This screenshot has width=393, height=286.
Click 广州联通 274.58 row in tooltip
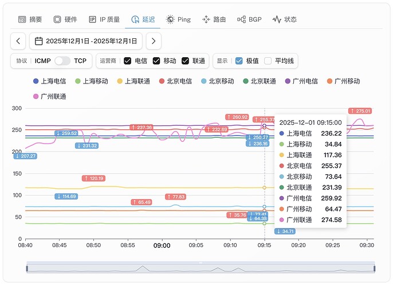[x=311, y=220]
